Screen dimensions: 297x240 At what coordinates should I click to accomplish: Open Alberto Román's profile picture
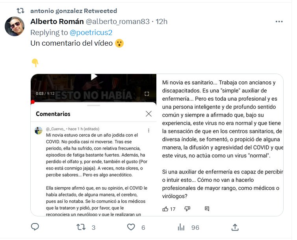pyautogui.click(x=15, y=26)
